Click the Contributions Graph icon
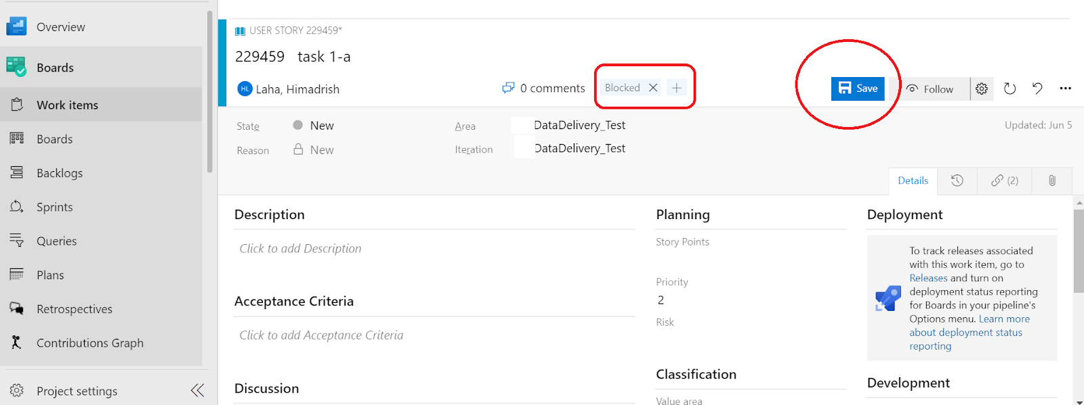The image size is (1084, 405). (x=17, y=342)
